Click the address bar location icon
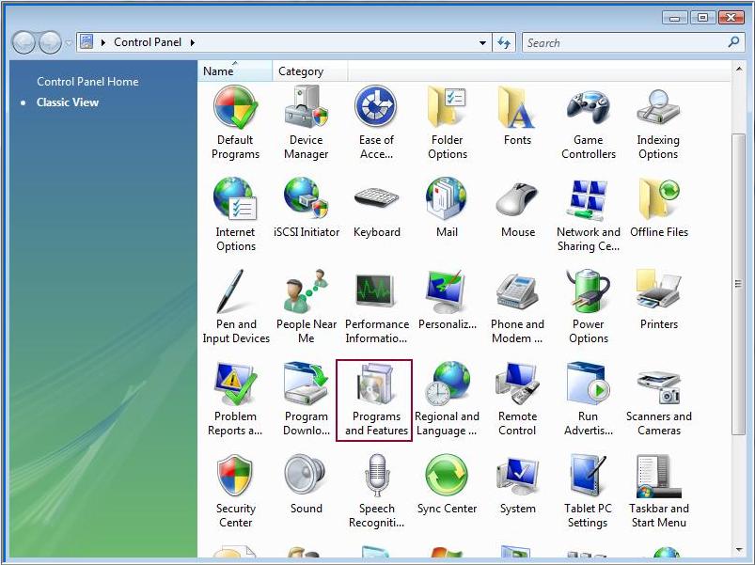Screen dimensions: 755x565 tap(87, 42)
